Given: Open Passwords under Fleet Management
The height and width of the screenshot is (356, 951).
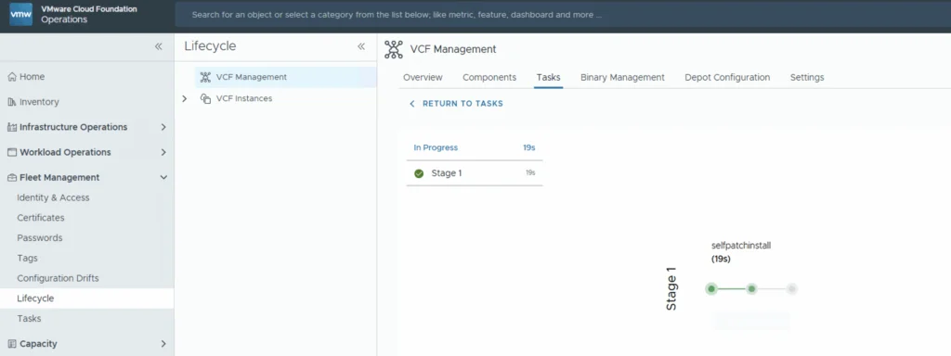Looking at the screenshot, I should tap(39, 238).
